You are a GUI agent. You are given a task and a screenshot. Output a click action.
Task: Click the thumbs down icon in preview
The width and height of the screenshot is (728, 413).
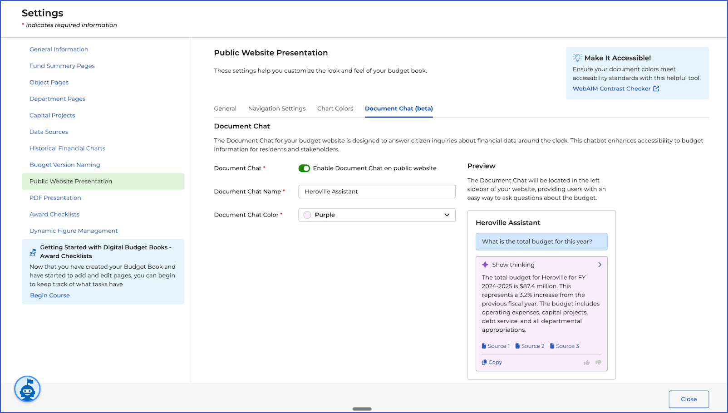[x=598, y=363]
